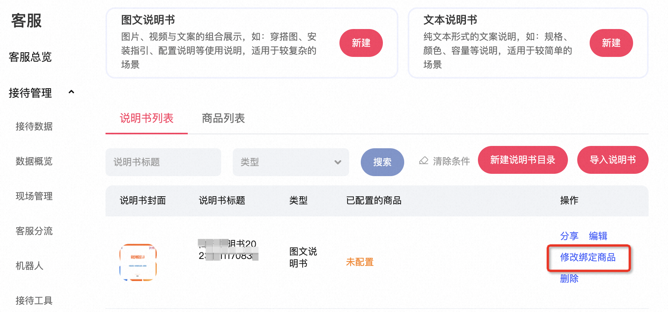Open 接待数据 in the sidebar
This screenshot has height=312, width=668.
34,127
